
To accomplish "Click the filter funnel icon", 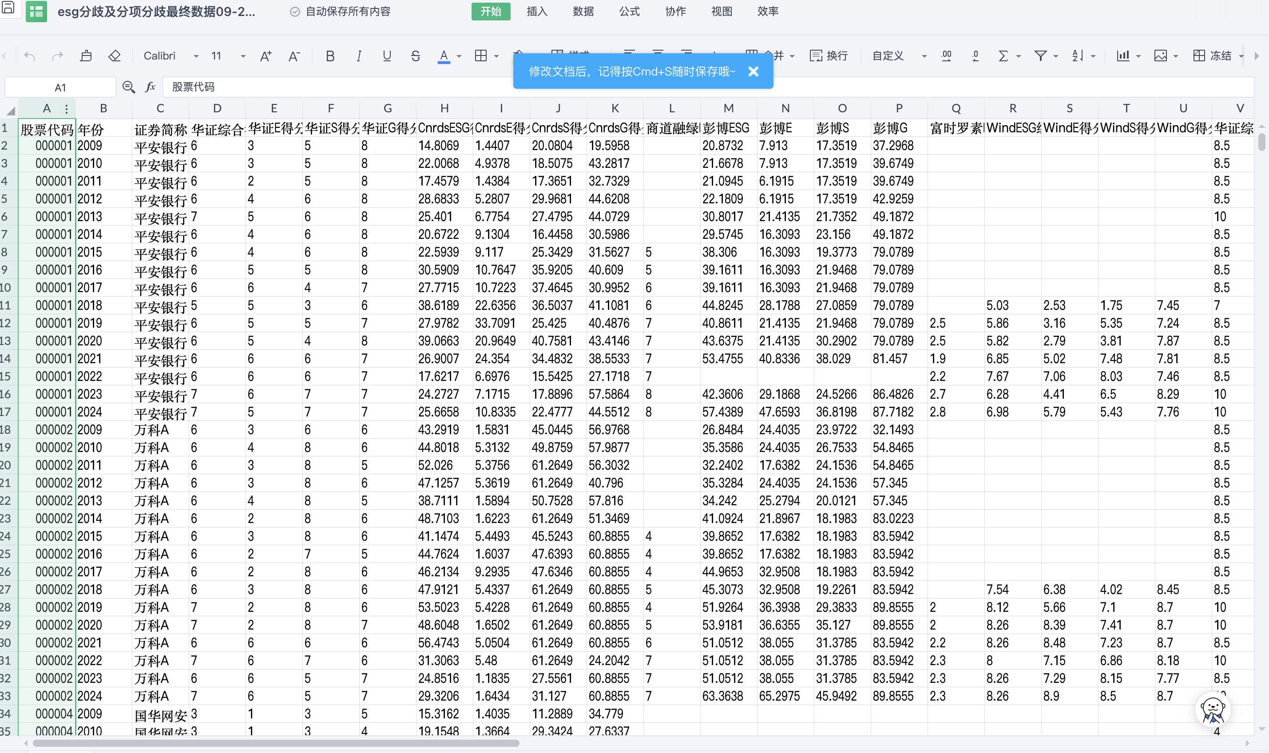I will [1040, 56].
